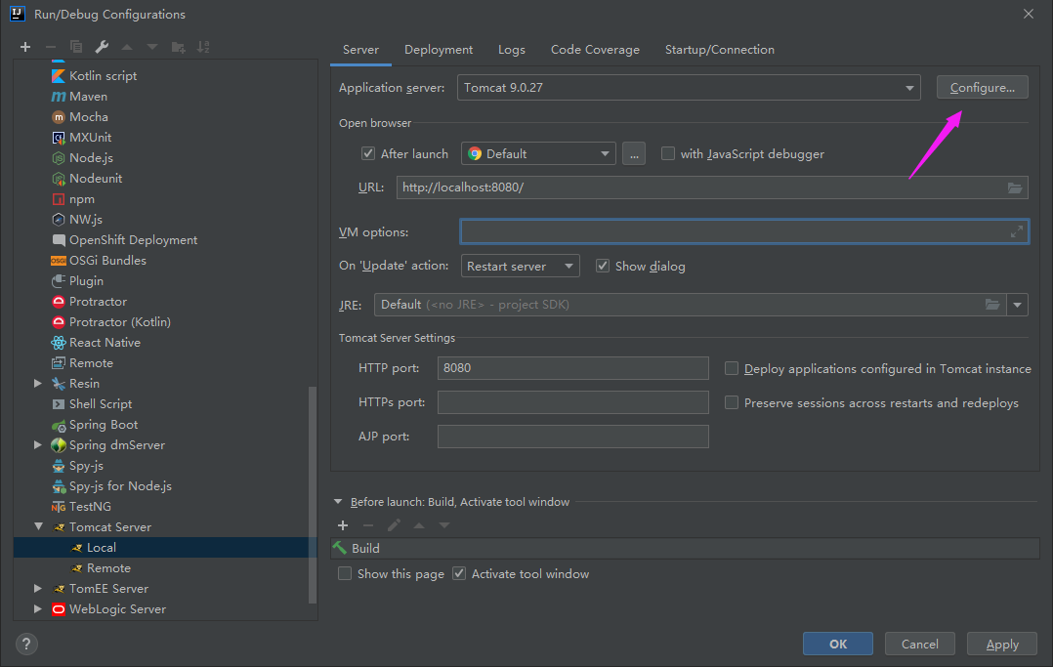Click the help question mark icon
The height and width of the screenshot is (667, 1053).
pos(26,644)
